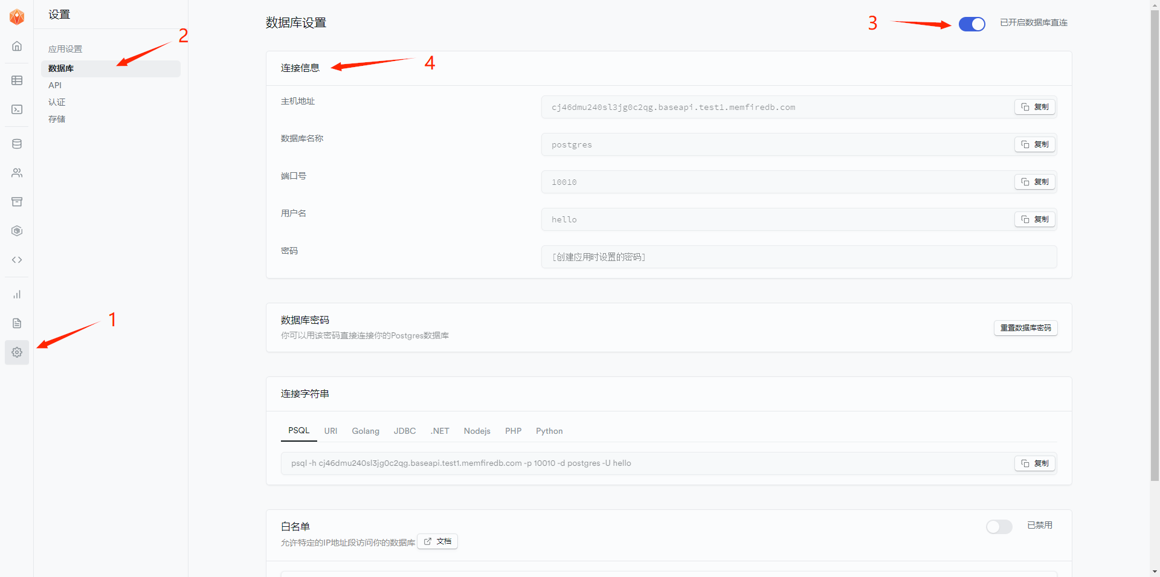Select 认证 in settings menu
Screen dimensions: 1160x577
(57, 102)
